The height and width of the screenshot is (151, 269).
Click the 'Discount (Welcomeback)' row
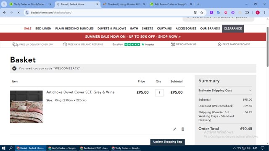[x=225, y=106]
